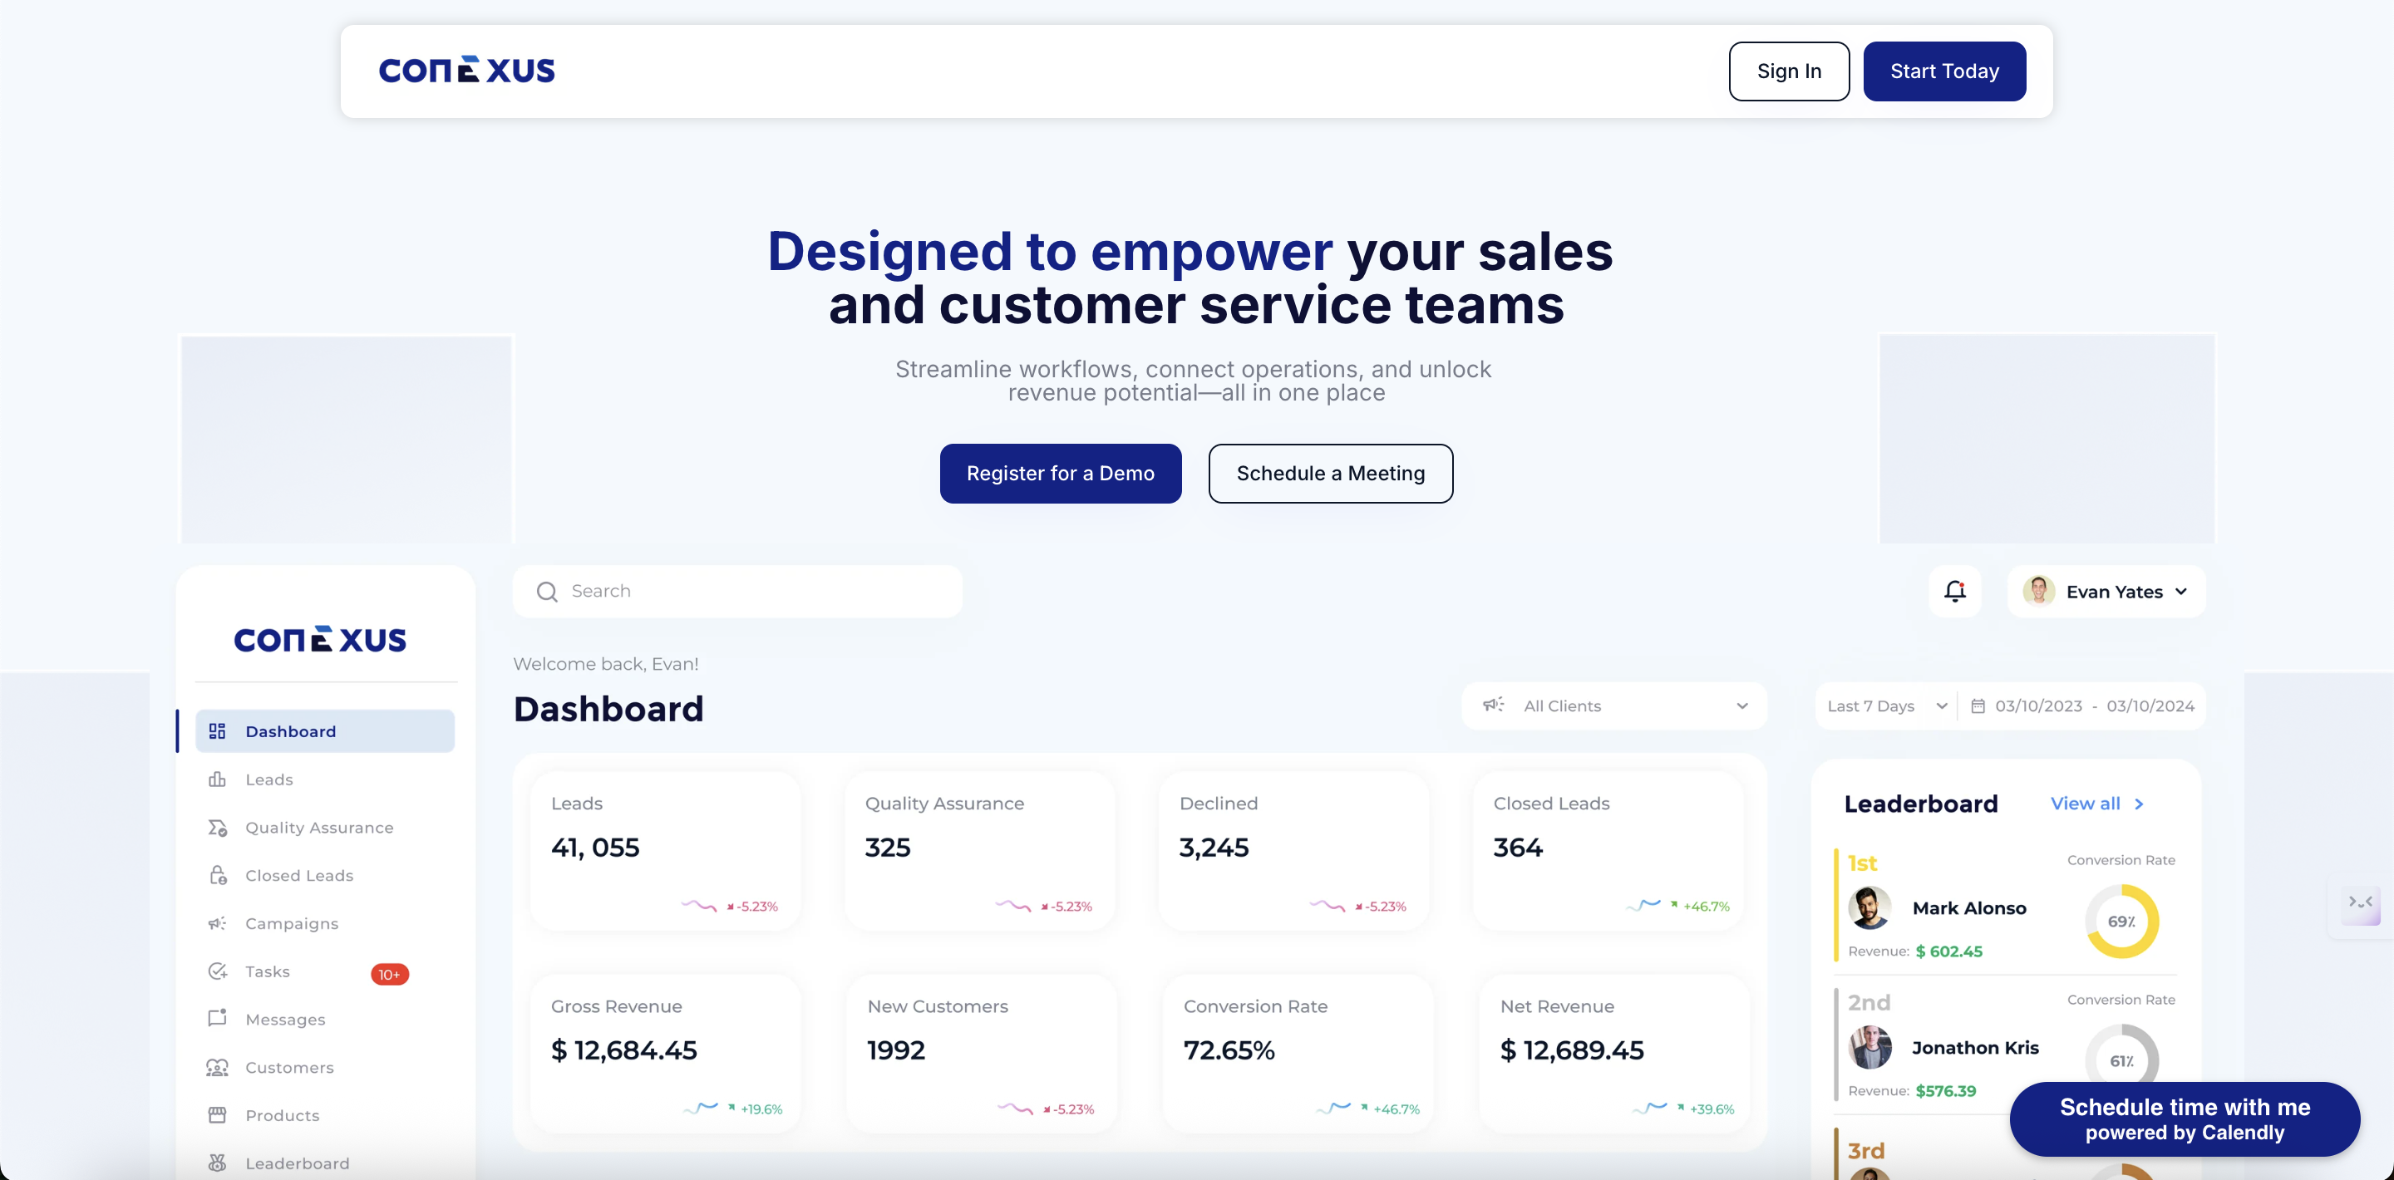Click Mark Alonso's avatar

pyautogui.click(x=1869, y=907)
